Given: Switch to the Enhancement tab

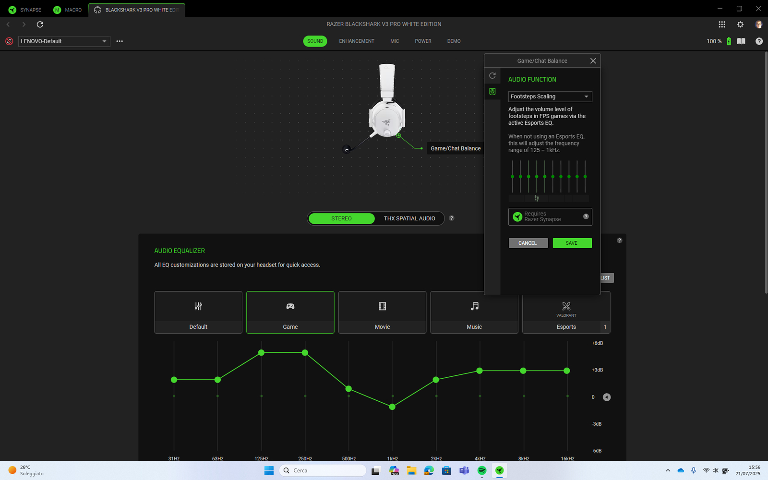Looking at the screenshot, I should point(357,41).
